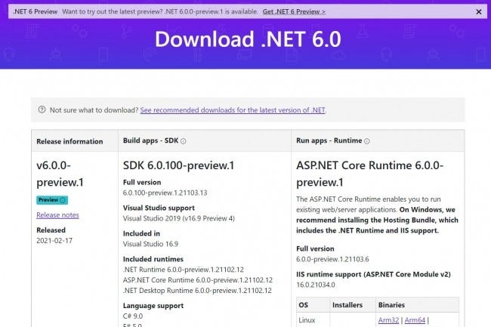
Task: Select the Included runtimes label
Action: pos(153,259)
